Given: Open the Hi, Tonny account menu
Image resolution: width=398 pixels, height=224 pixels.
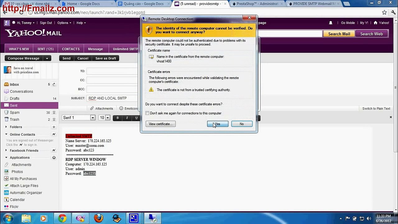Looking at the screenshot, I should (x=25, y=23).
